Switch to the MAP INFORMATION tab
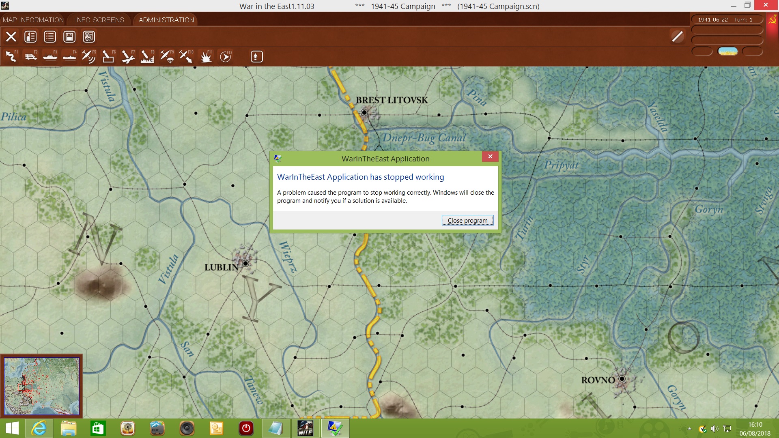779x438 pixels. 33,20
